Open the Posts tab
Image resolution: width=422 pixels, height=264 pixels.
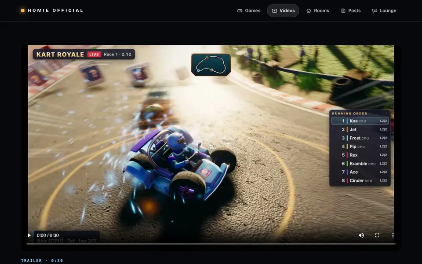tap(351, 11)
